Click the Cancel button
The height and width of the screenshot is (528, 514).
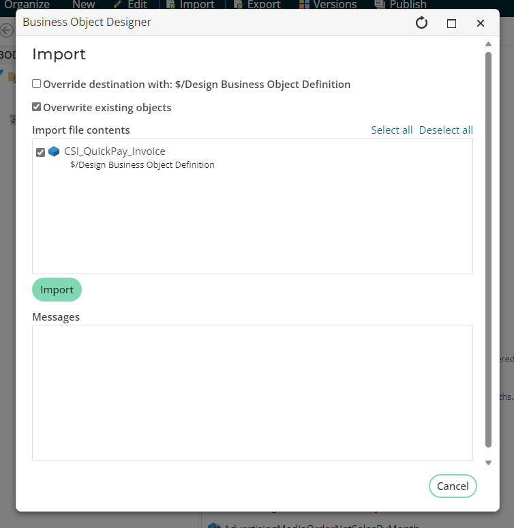[x=453, y=486]
